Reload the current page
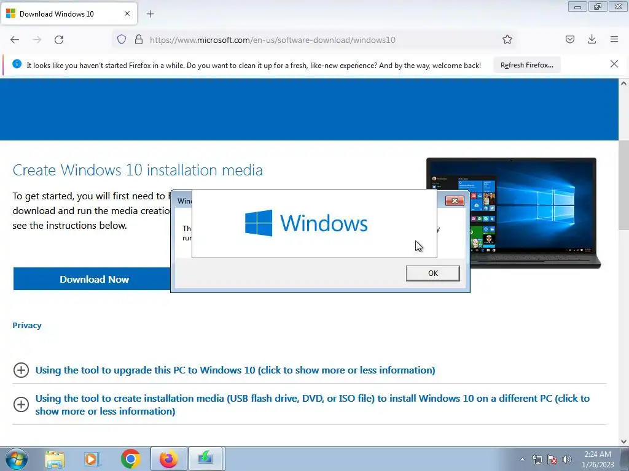This screenshot has height=471, width=629. [x=59, y=40]
